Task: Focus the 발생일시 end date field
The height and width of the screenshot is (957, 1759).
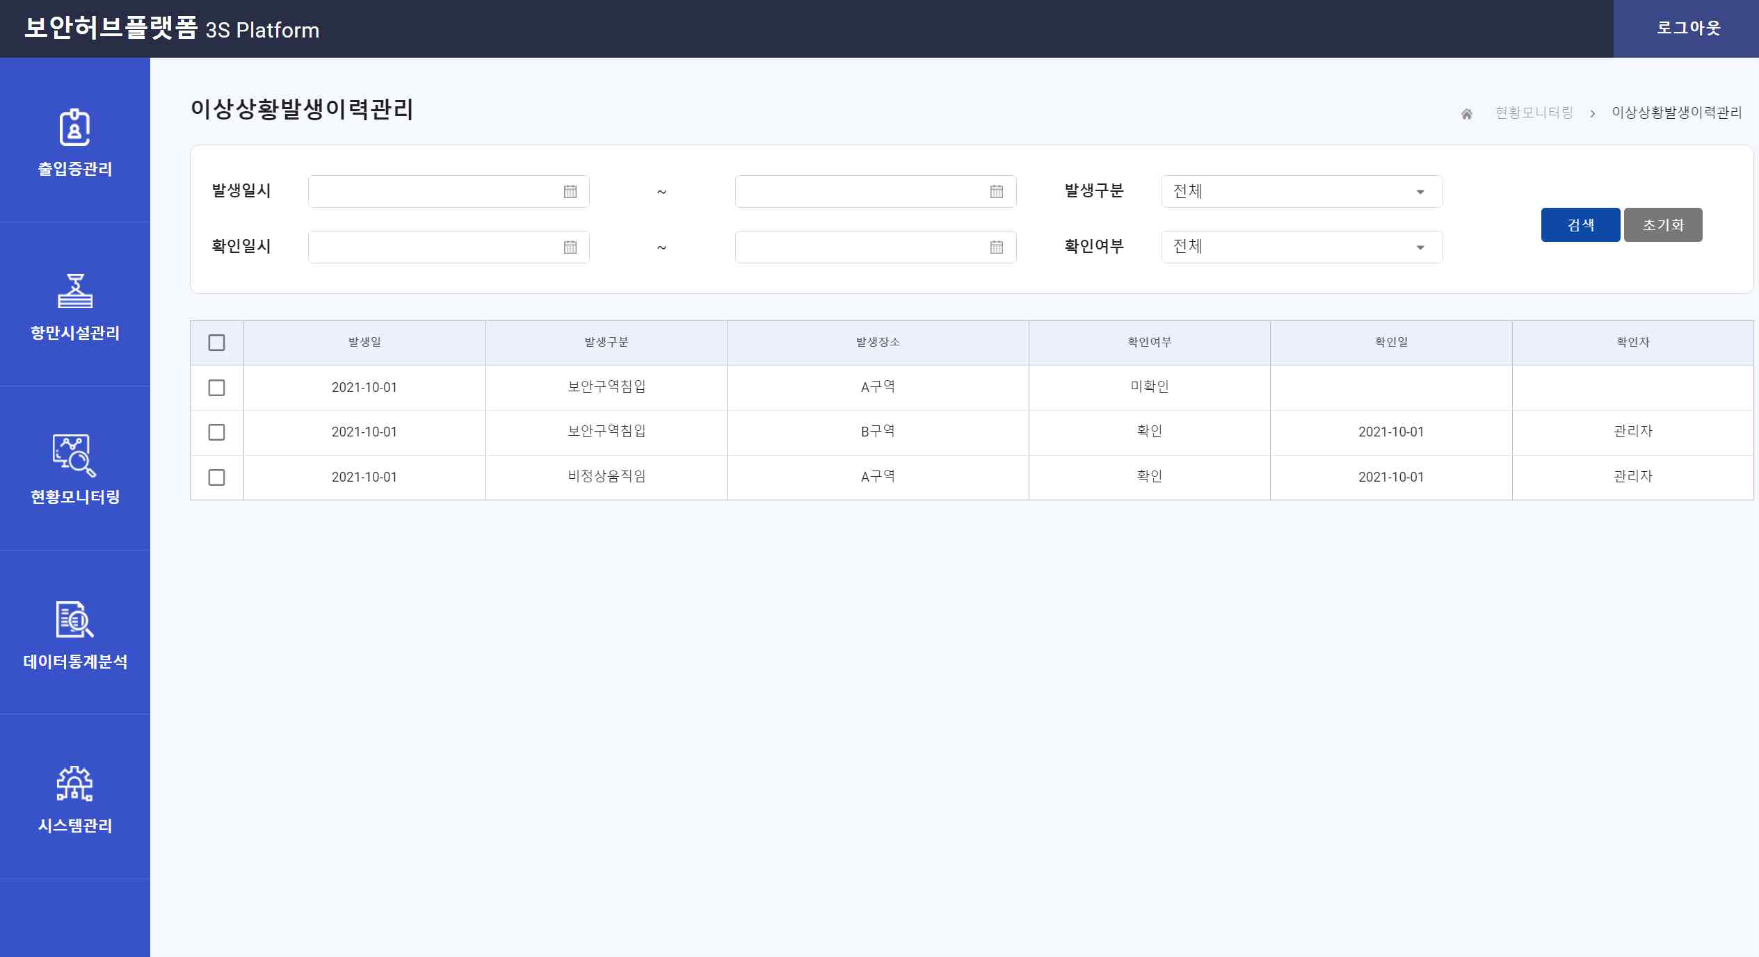Action: click(876, 191)
